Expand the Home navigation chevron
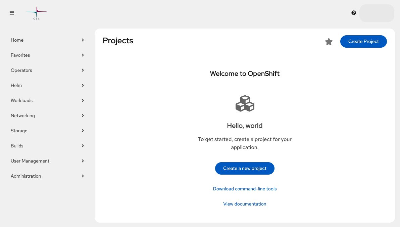 click(x=83, y=40)
